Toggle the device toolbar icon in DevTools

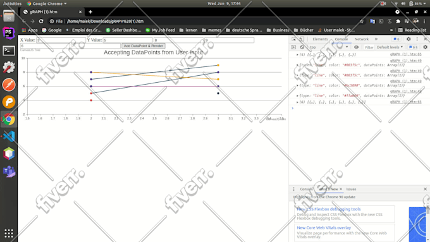click(x=302, y=39)
